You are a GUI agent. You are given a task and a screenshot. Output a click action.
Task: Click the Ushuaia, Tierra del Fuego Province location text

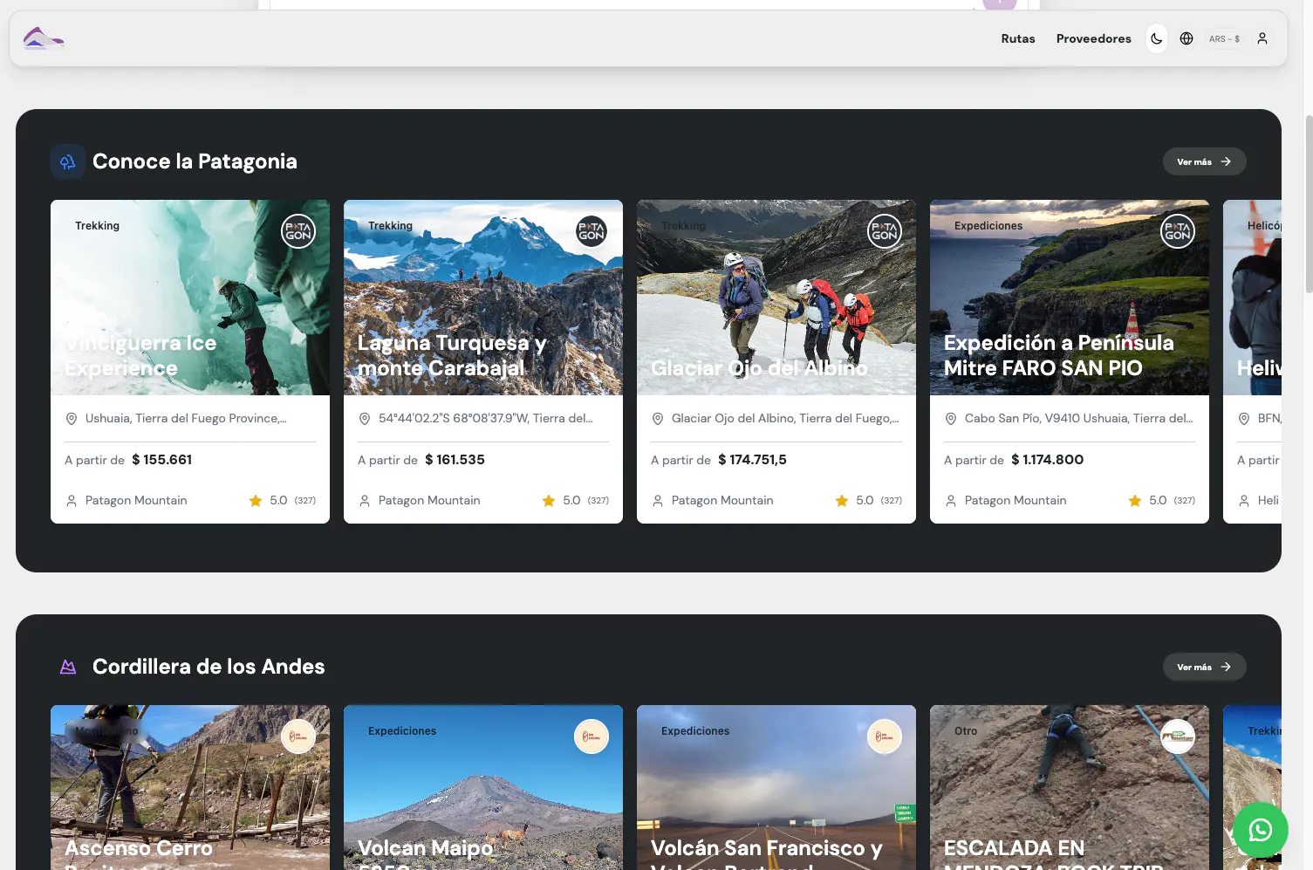tap(186, 419)
